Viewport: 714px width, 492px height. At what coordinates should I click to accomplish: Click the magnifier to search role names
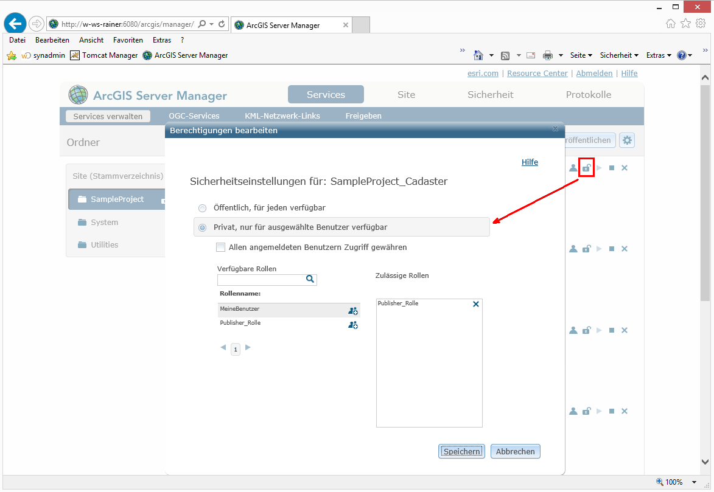(310, 279)
